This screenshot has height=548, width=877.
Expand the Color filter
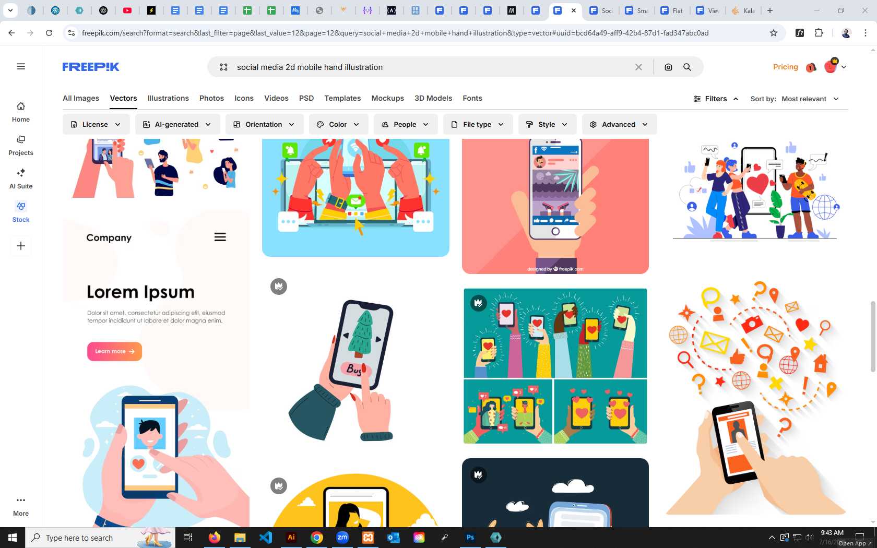[338, 124]
